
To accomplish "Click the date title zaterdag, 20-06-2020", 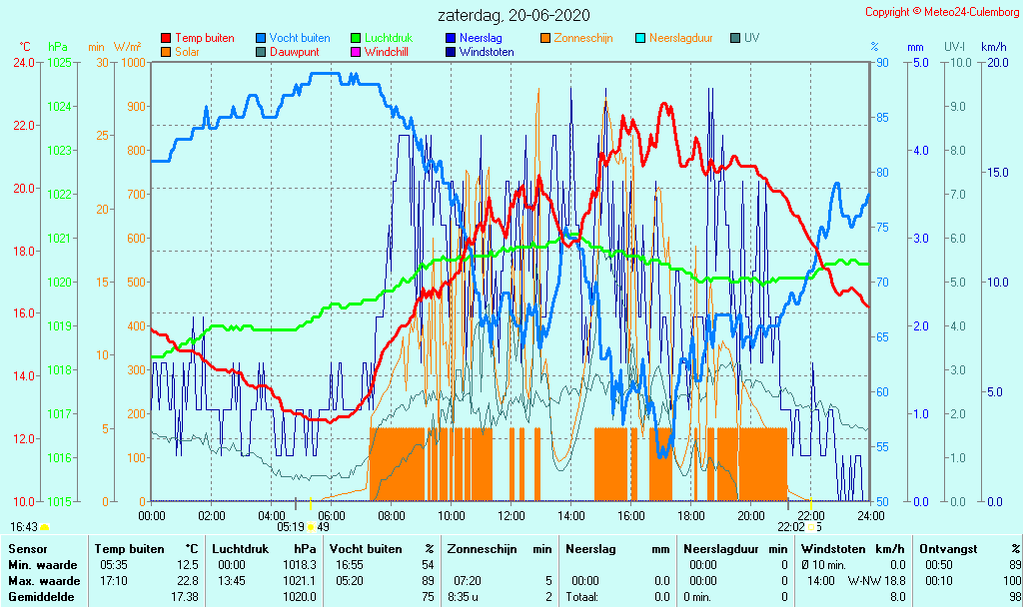I will (x=513, y=15).
